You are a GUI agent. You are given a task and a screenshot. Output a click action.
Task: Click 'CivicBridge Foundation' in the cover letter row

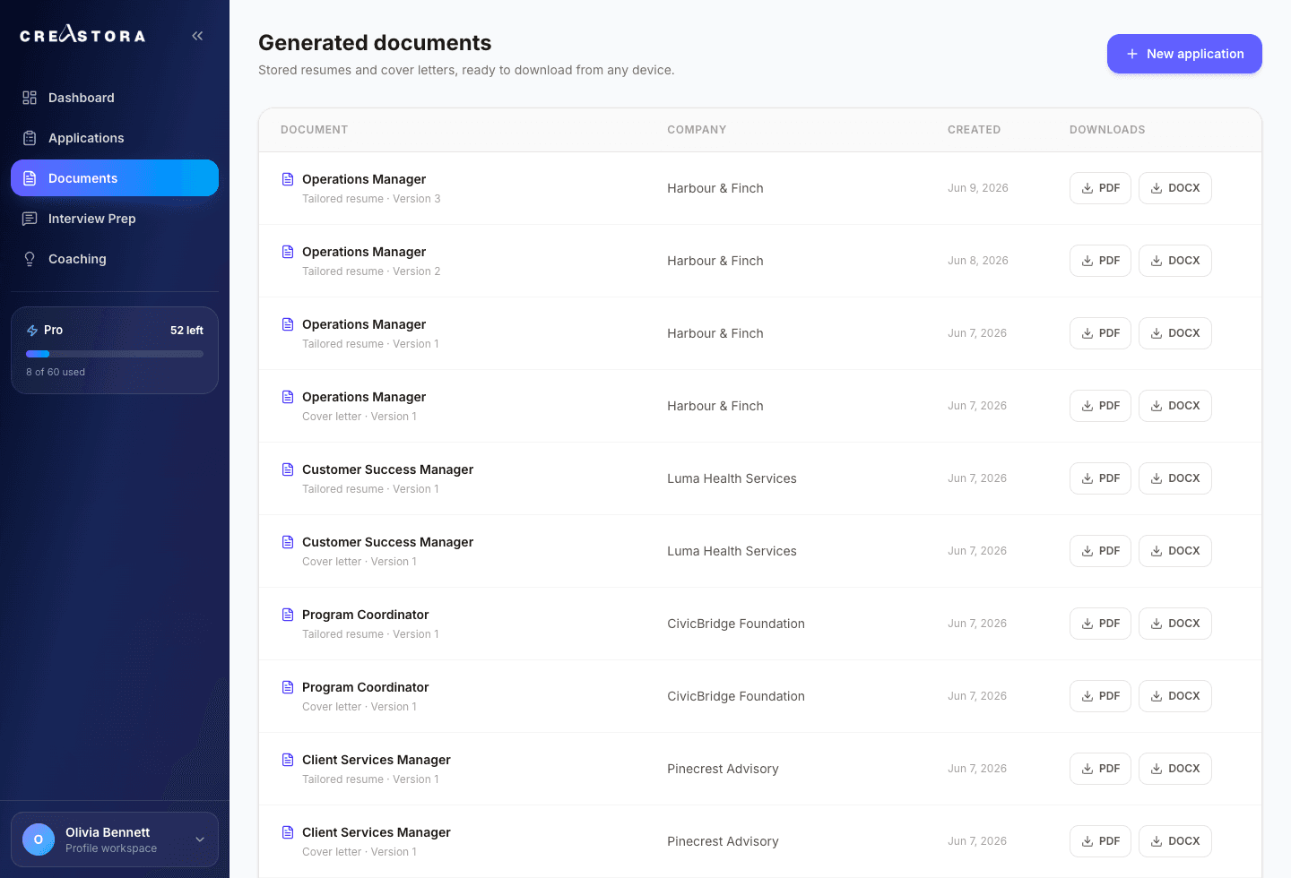point(736,696)
